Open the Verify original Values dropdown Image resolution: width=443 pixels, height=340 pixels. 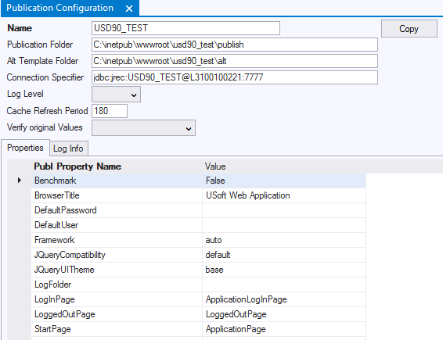coord(143,128)
